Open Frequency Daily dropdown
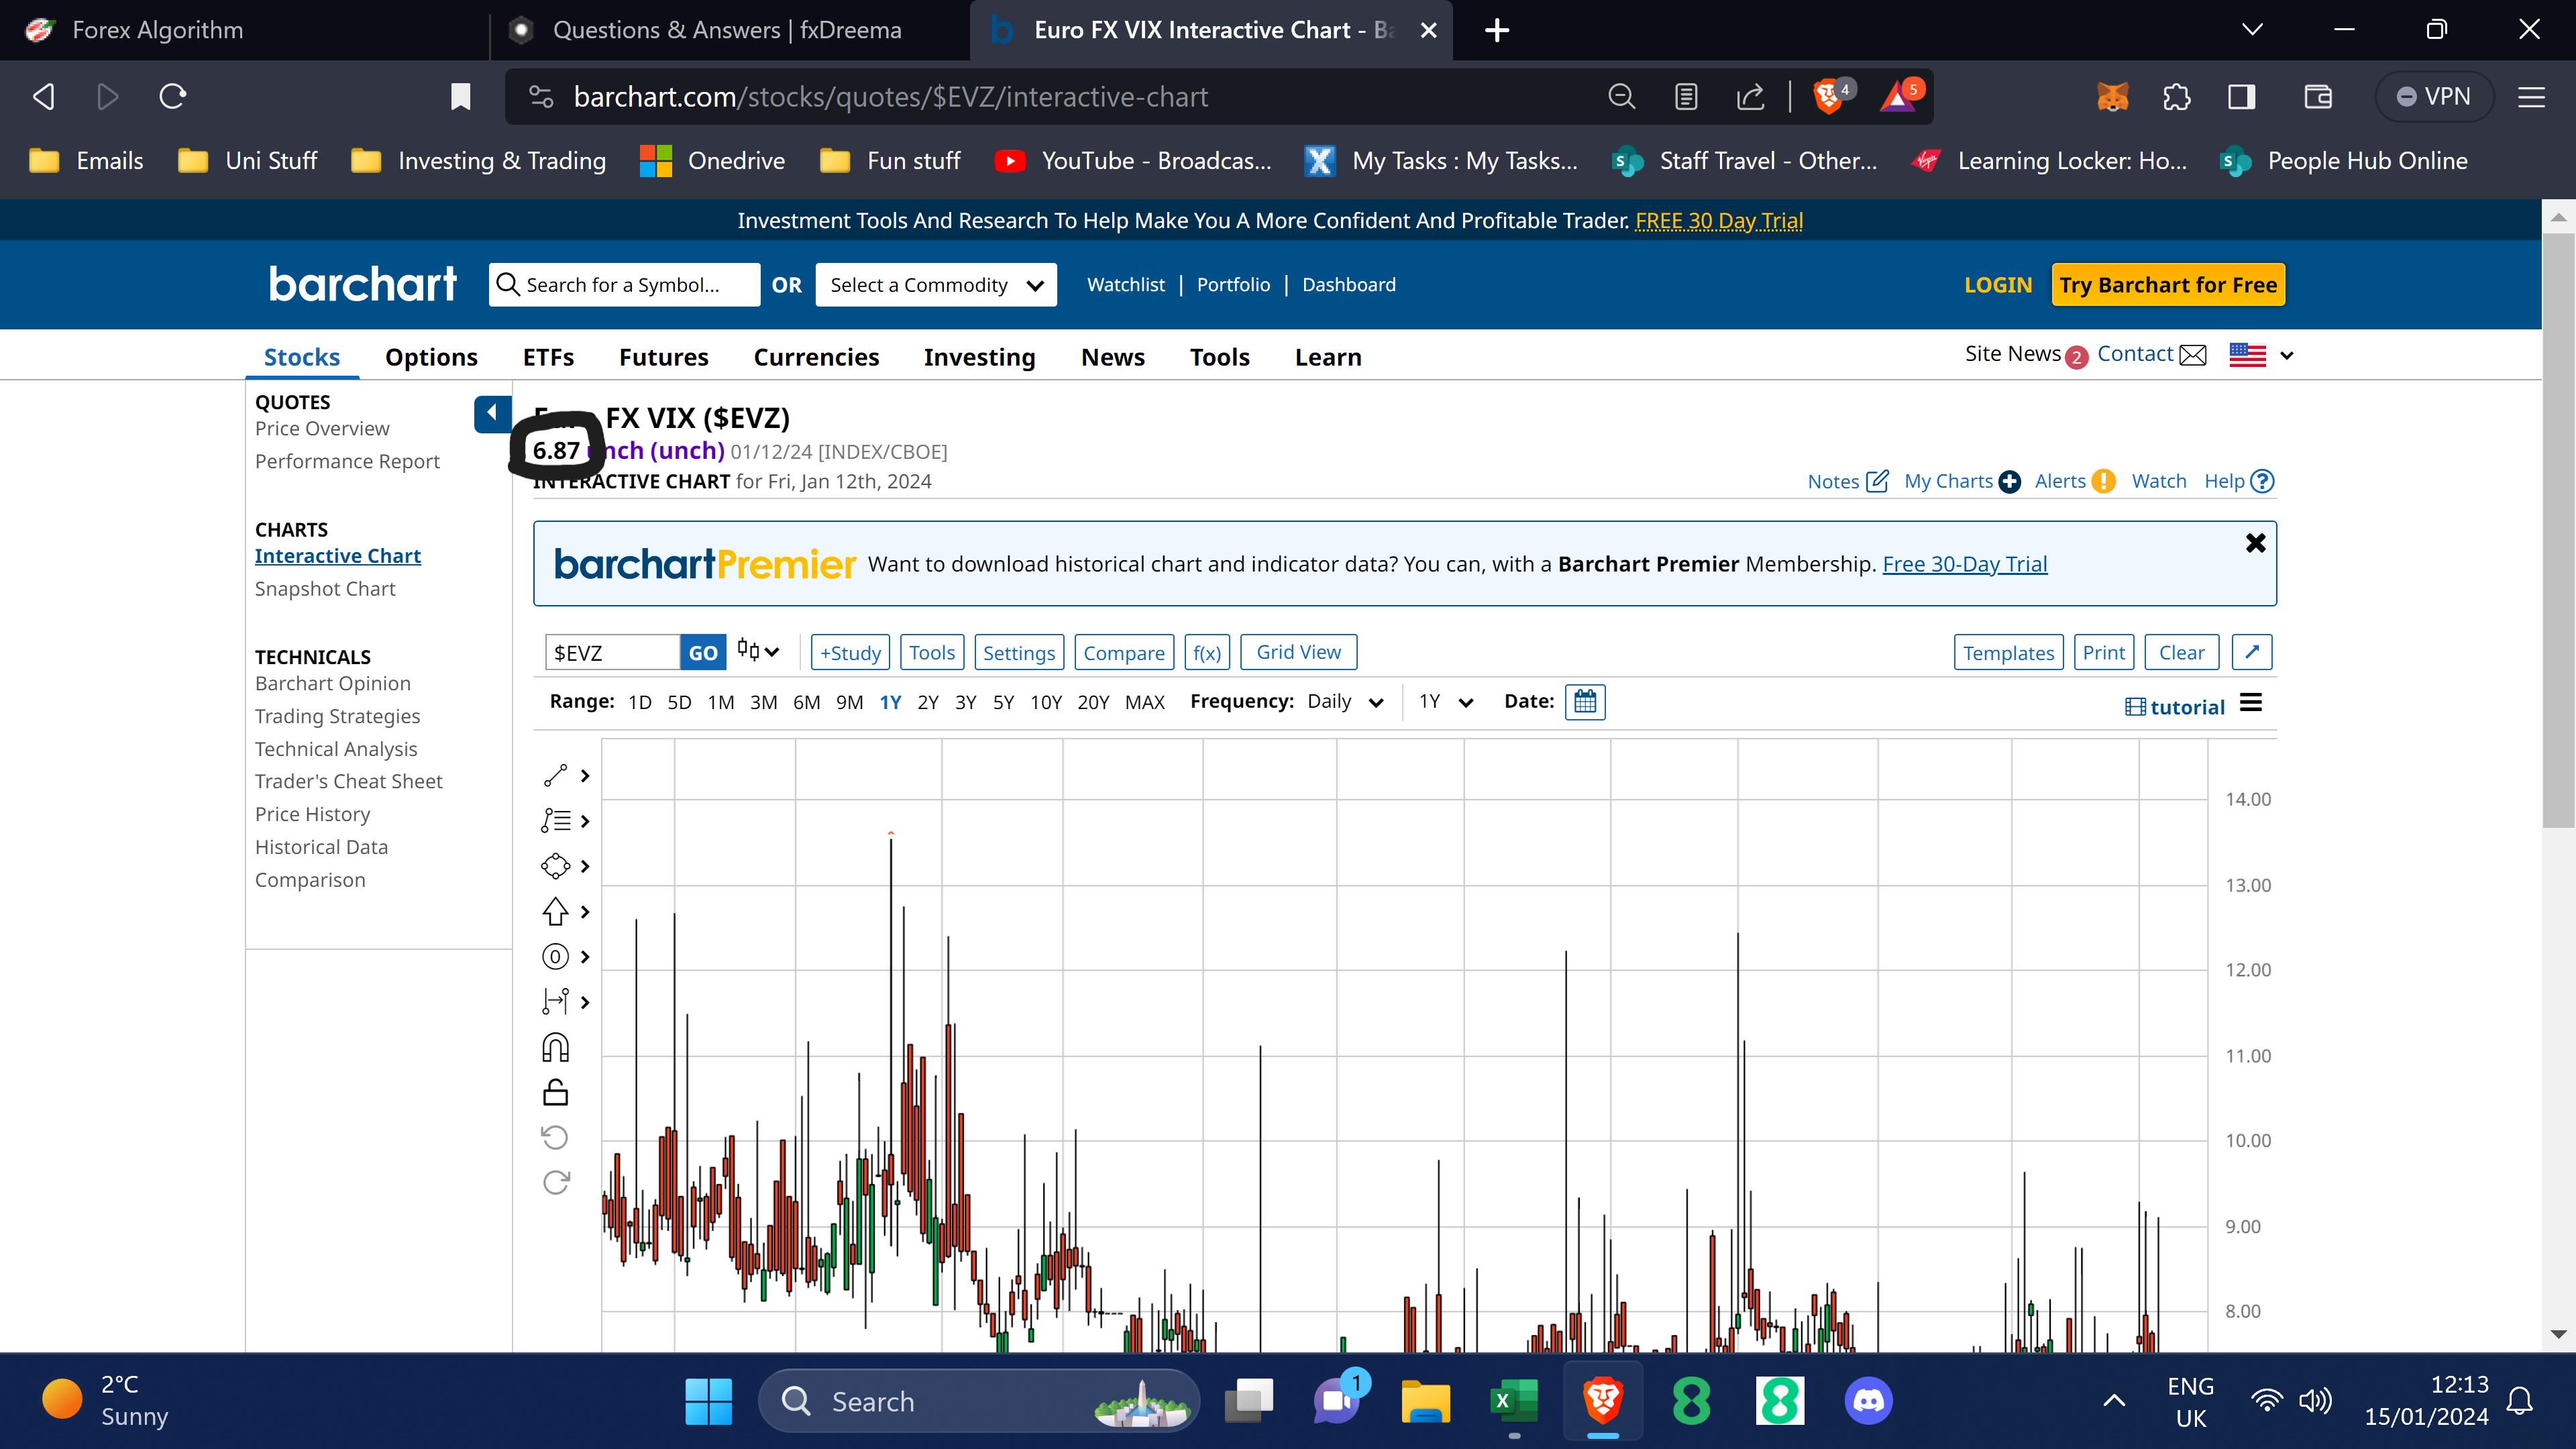The height and width of the screenshot is (1449, 2576). pos(1346,702)
